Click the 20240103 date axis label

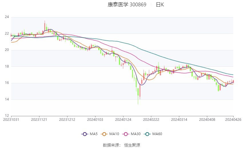pyautogui.click(x=95, y=120)
